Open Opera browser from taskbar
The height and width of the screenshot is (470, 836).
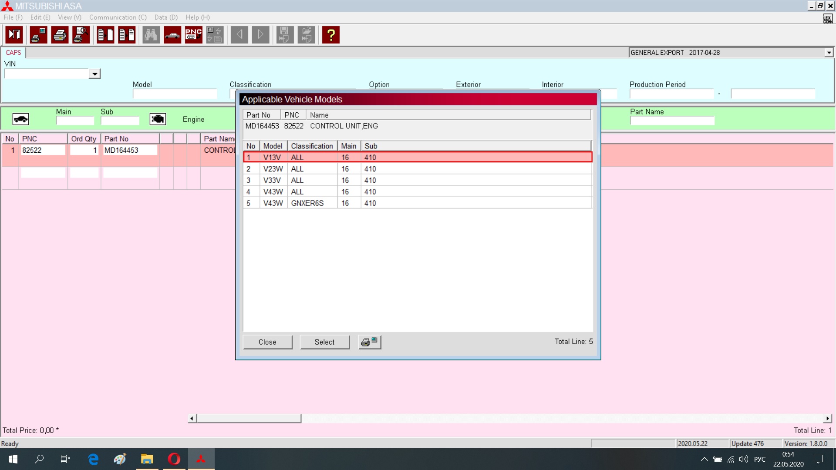(x=174, y=459)
